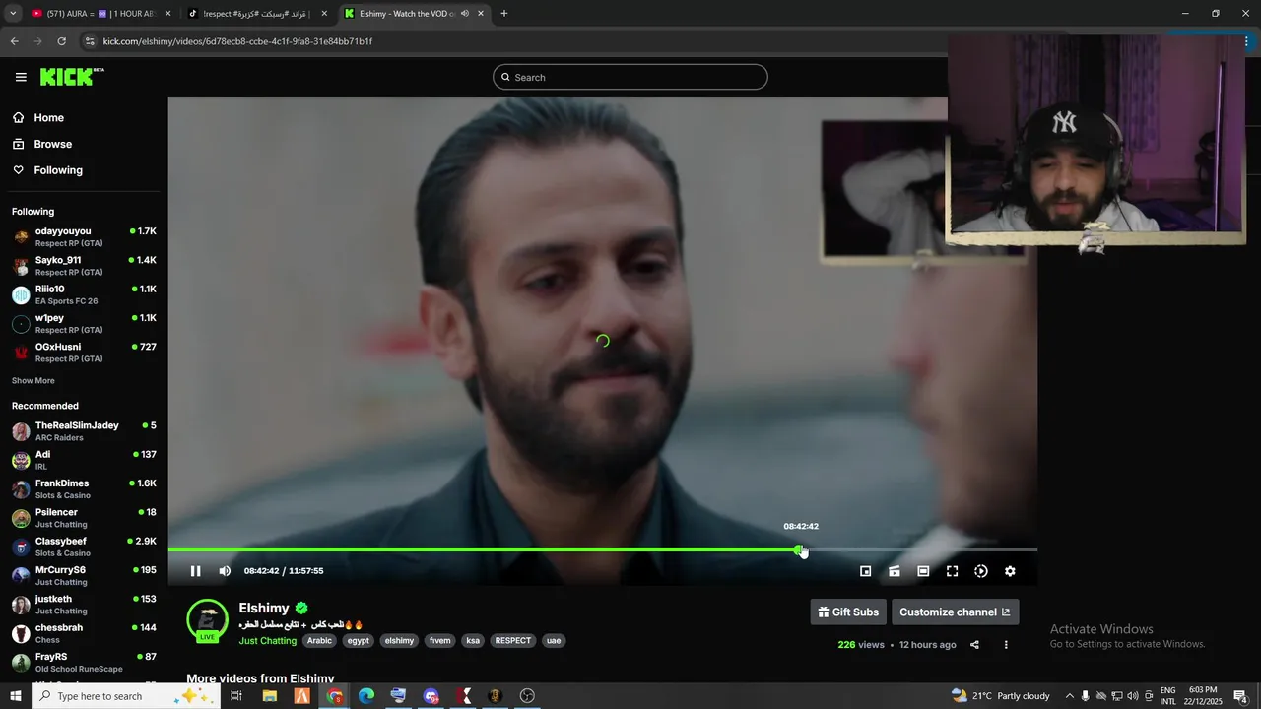Open recommended channel FrankDimes
The image size is (1261, 709).
[x=84, y=489]
